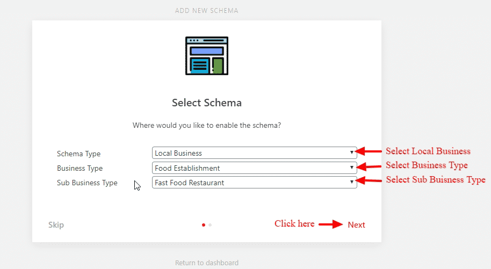Click the caret arrow in Sub Business Type field
Viewport: 491px width, 269px height.
352,182
